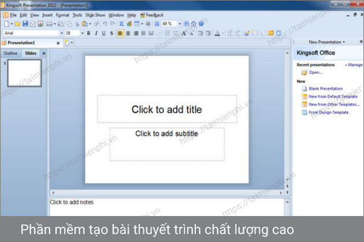364x242 pixels.
Task: Click the Find binoculars icon
Action: tap(186, 24)
